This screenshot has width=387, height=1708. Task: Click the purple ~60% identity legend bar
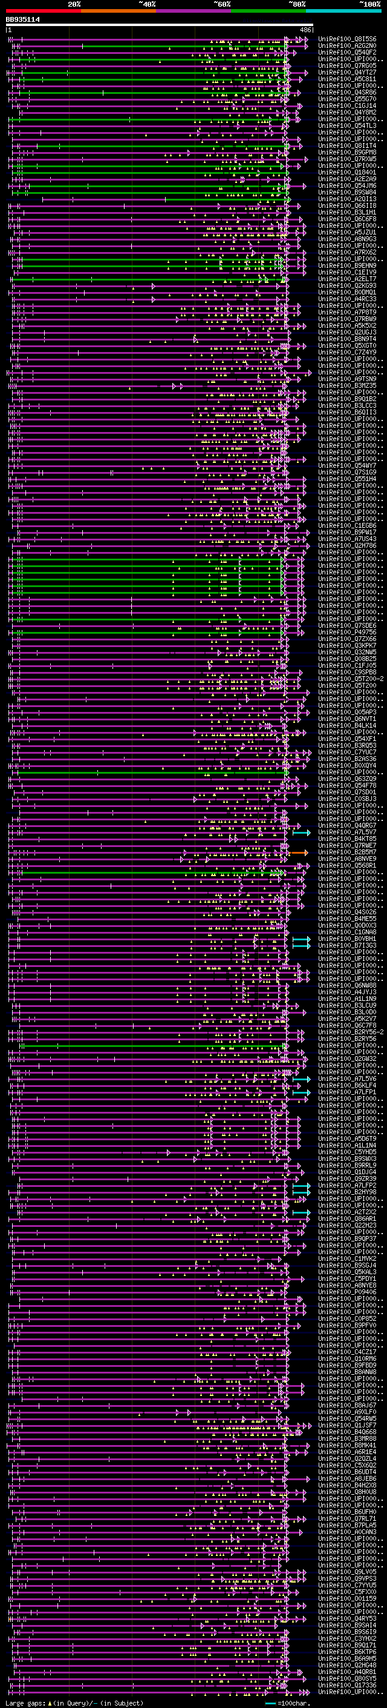[194, 11]
